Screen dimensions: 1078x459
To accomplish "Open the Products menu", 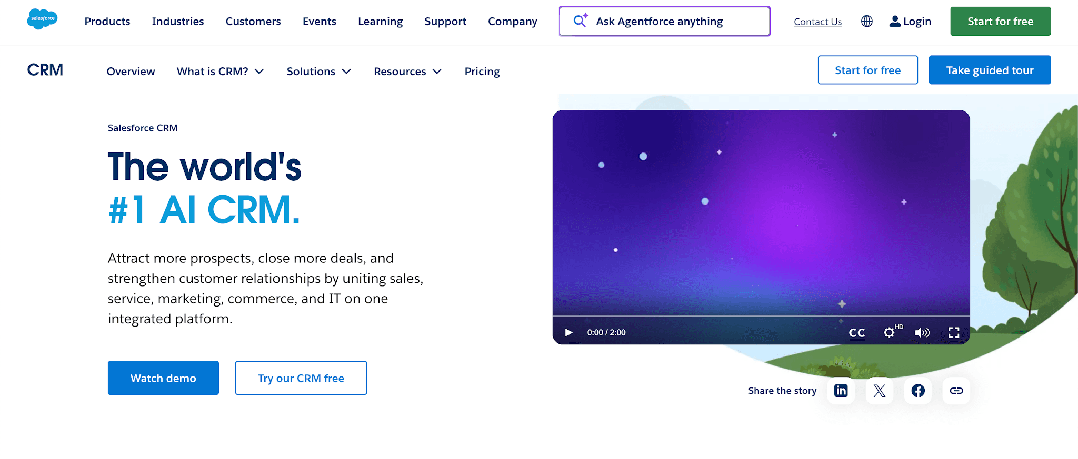I will click(x=107, y=22).
